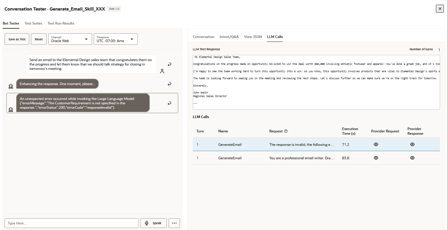This screenshot has height=230, width=447.
Task: Click the retry arrow on the error message
Action: (169, 103)
